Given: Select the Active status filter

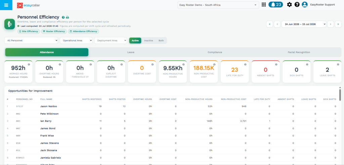Looking at the screenshot, I should click(135, 41).
